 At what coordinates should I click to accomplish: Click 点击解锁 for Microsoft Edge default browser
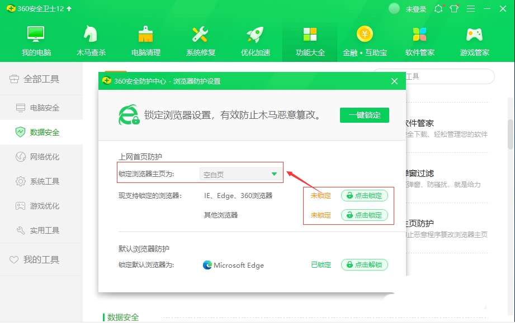point(365,264)
